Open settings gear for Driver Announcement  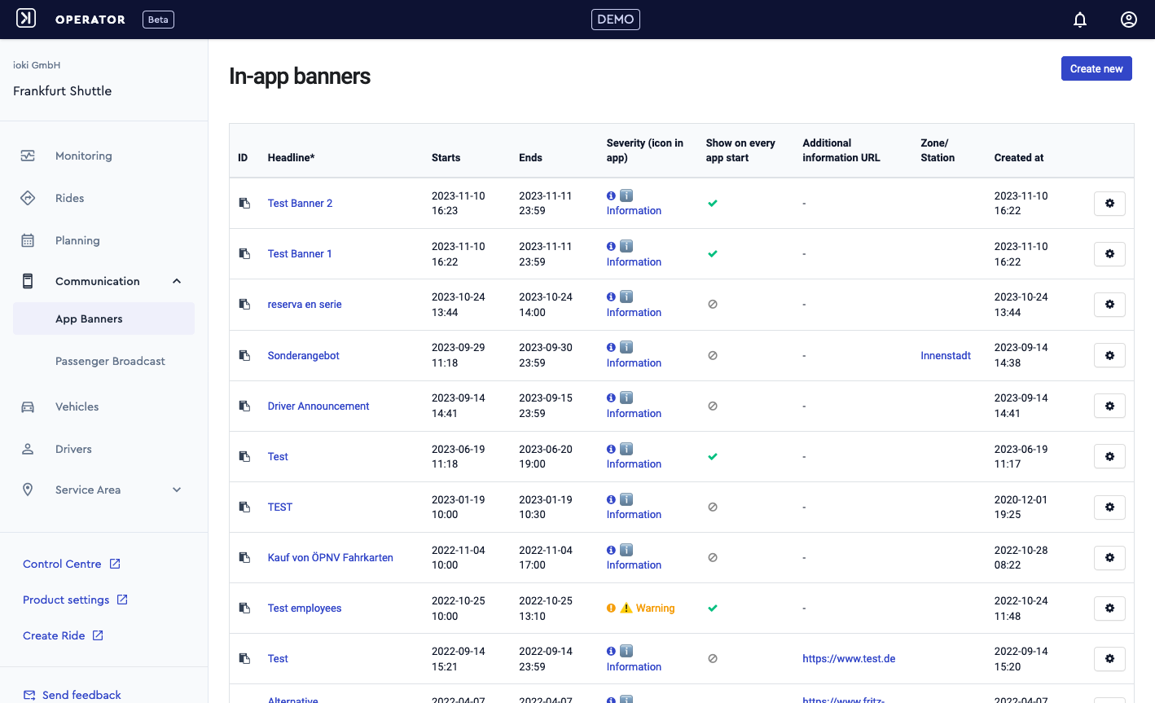coord(1109,406)
